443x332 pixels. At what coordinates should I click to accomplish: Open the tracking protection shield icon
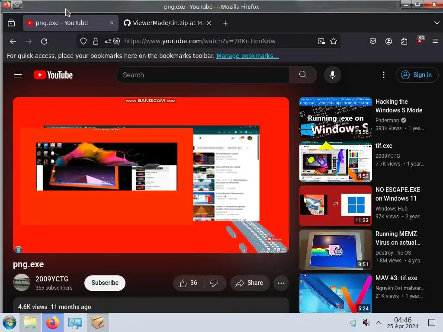(83, 41)
